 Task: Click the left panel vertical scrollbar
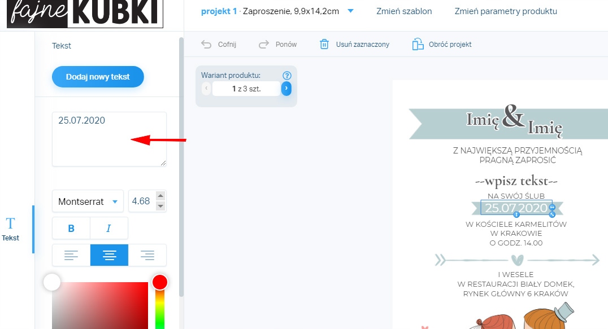tap(181, 166)
